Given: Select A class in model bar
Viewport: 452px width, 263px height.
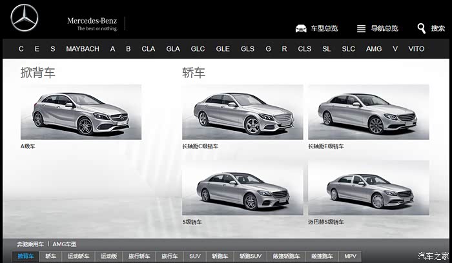Looking at the screenshot, I should (x=112, y=49).
